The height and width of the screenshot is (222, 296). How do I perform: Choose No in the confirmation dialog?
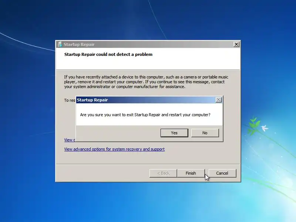click(205, 133)
